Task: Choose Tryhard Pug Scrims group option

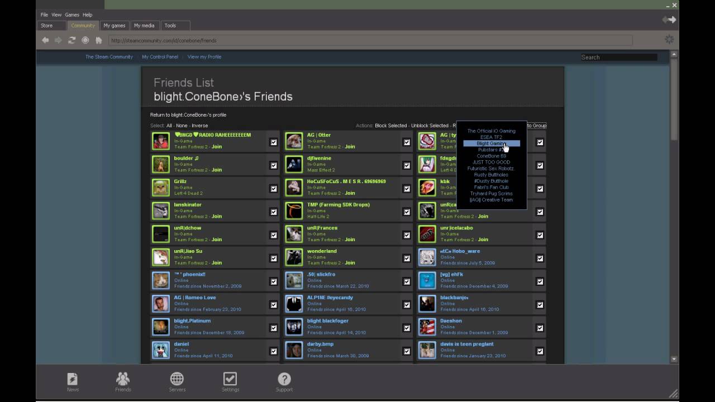Action: [492, 194]
